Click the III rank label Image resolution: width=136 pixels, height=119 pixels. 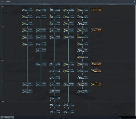(3, 61)
